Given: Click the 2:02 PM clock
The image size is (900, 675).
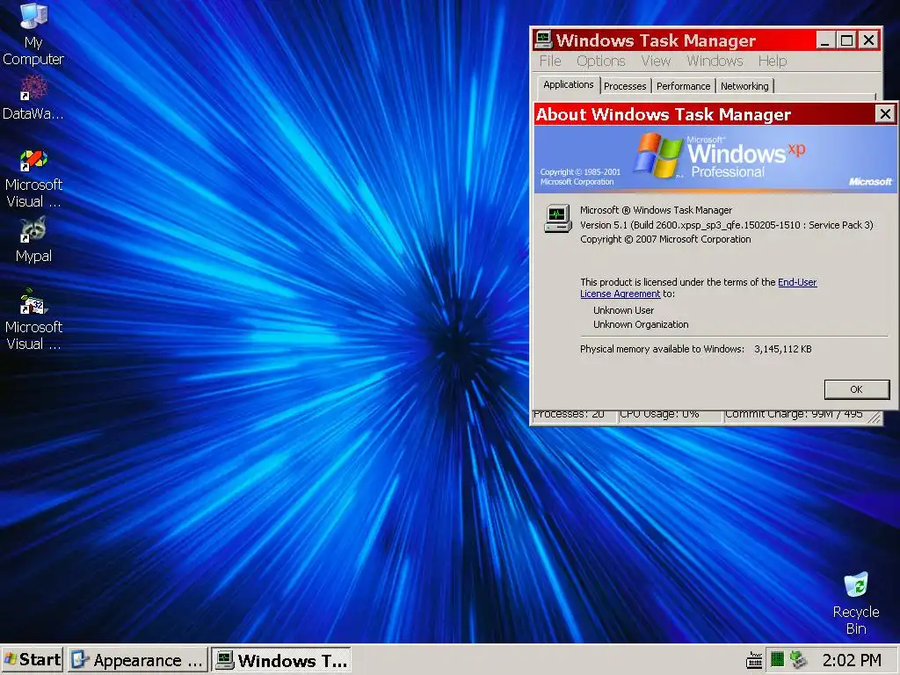Looking at the screenshot, I should click(x=852, y=660).
